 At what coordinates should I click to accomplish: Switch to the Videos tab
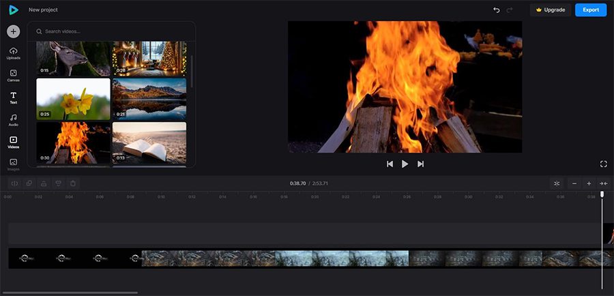[14, 143]
